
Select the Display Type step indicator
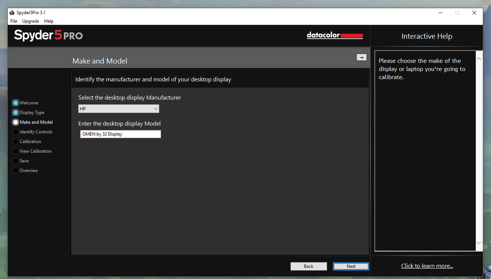pos(15,112)
